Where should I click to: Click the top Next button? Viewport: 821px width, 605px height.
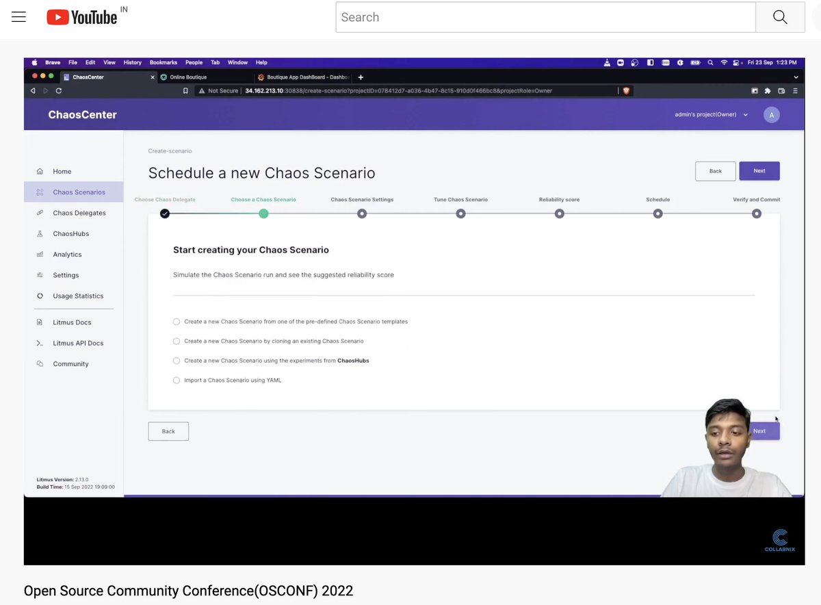tap(759, 171)
